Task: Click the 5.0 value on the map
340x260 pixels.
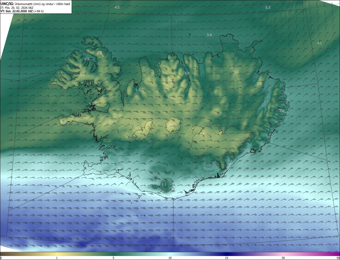Action: click(138, 90)
